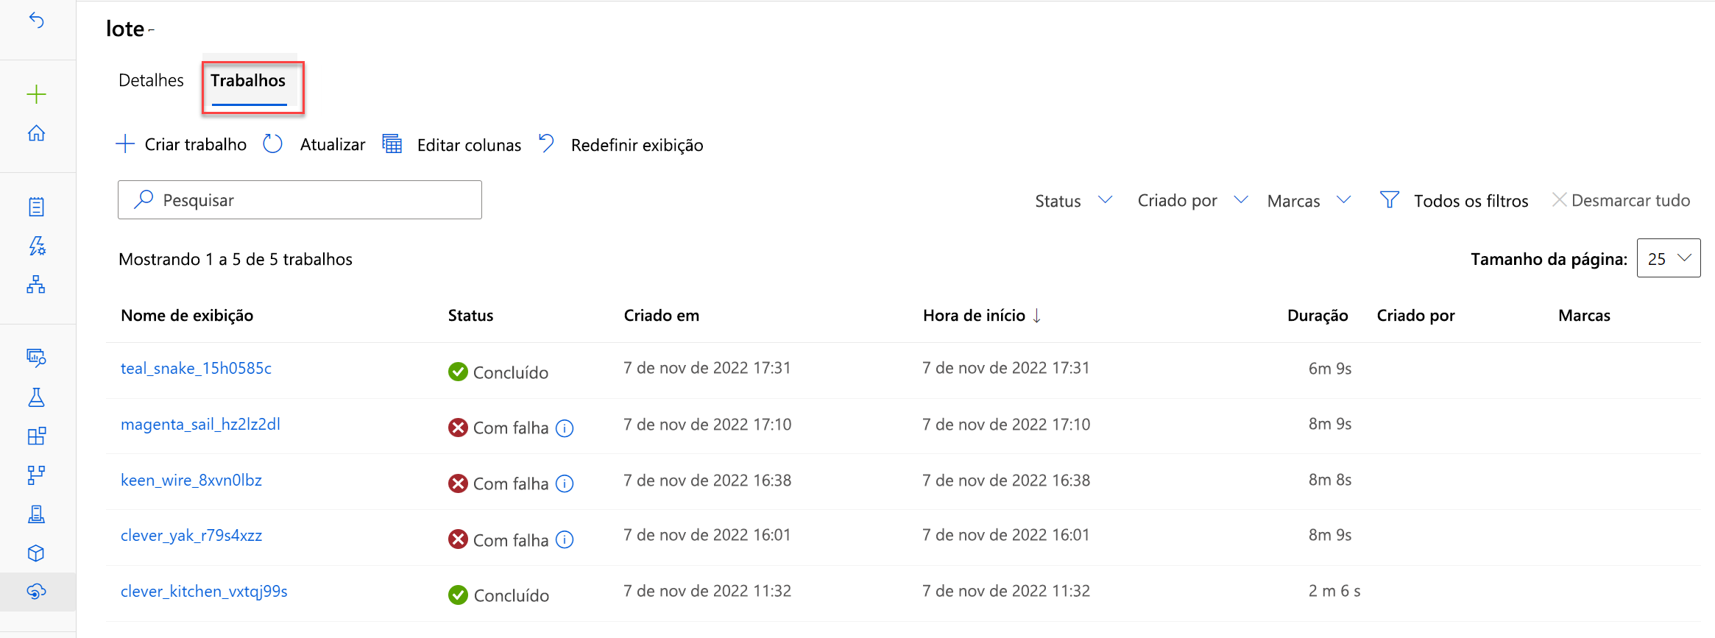This screenshot has width=1715, height=638.
Task: Click the sort arrow next to Hora de início
Action: [x=1036, y=316]
